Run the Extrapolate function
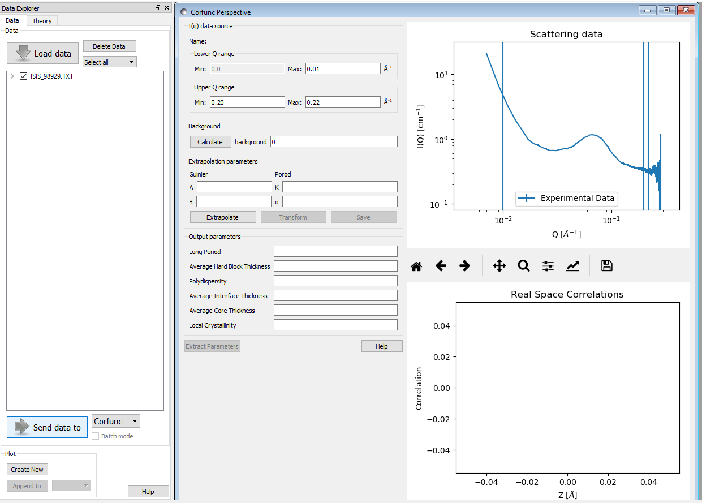Viewport: 702px width, 503px height. (223, 217)
